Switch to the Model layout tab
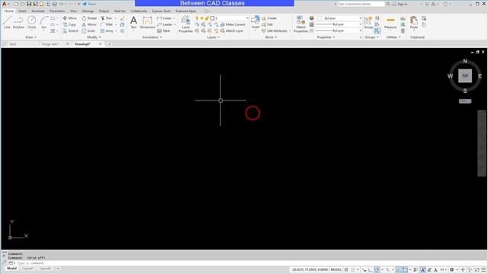The image size is (488, 274). click(12, 269)
